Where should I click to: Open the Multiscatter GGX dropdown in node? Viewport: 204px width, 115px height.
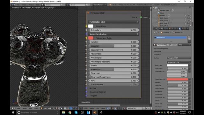[113, 22]
